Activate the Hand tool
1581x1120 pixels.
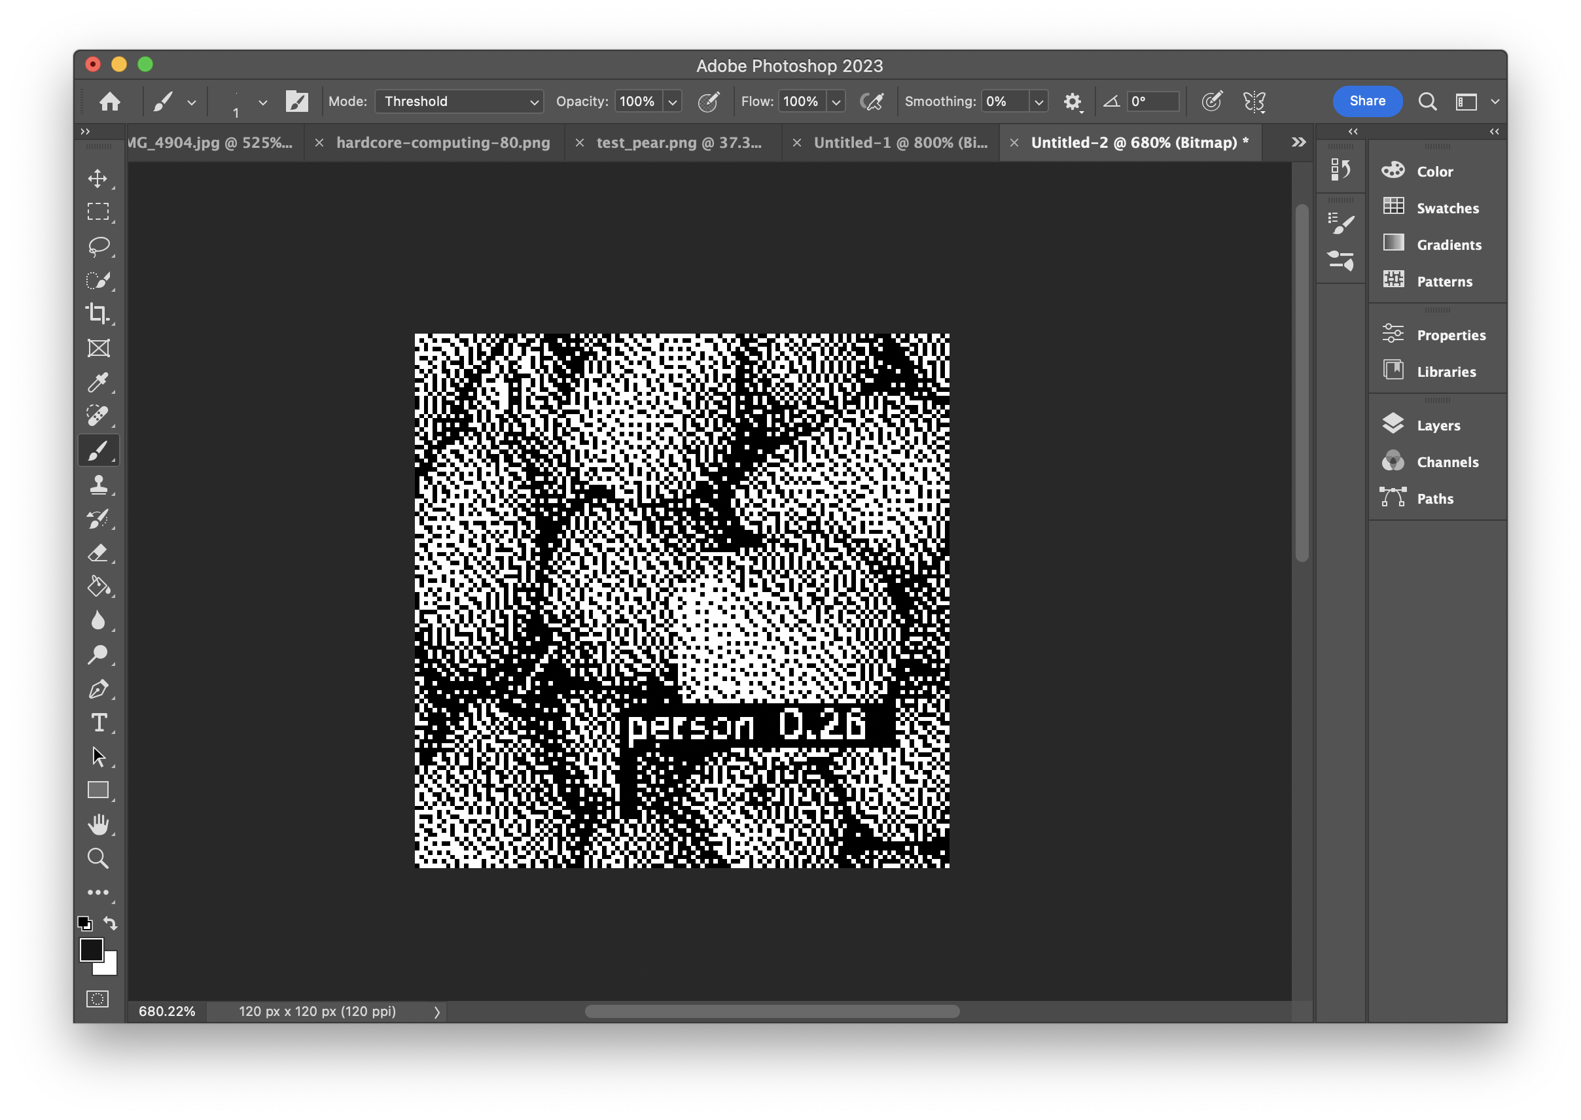point(98,824)
